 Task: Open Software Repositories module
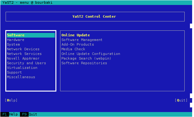click(x=84, y=63)
